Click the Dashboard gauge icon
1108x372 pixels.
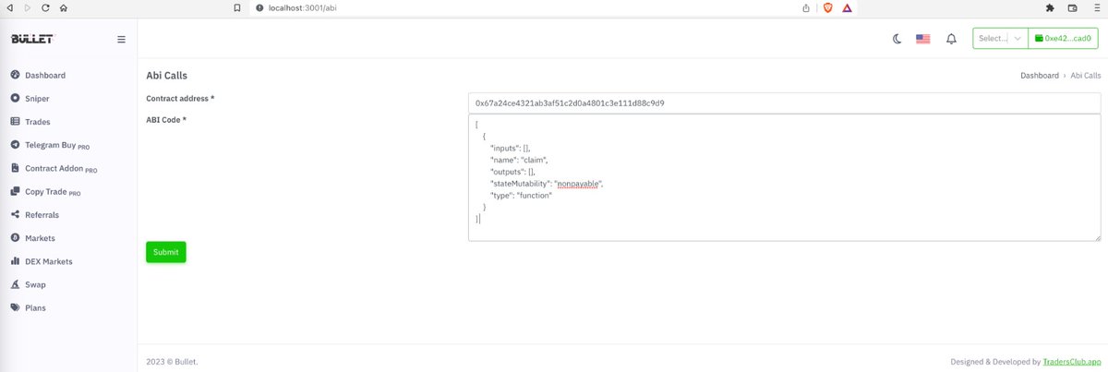point(15,75)
